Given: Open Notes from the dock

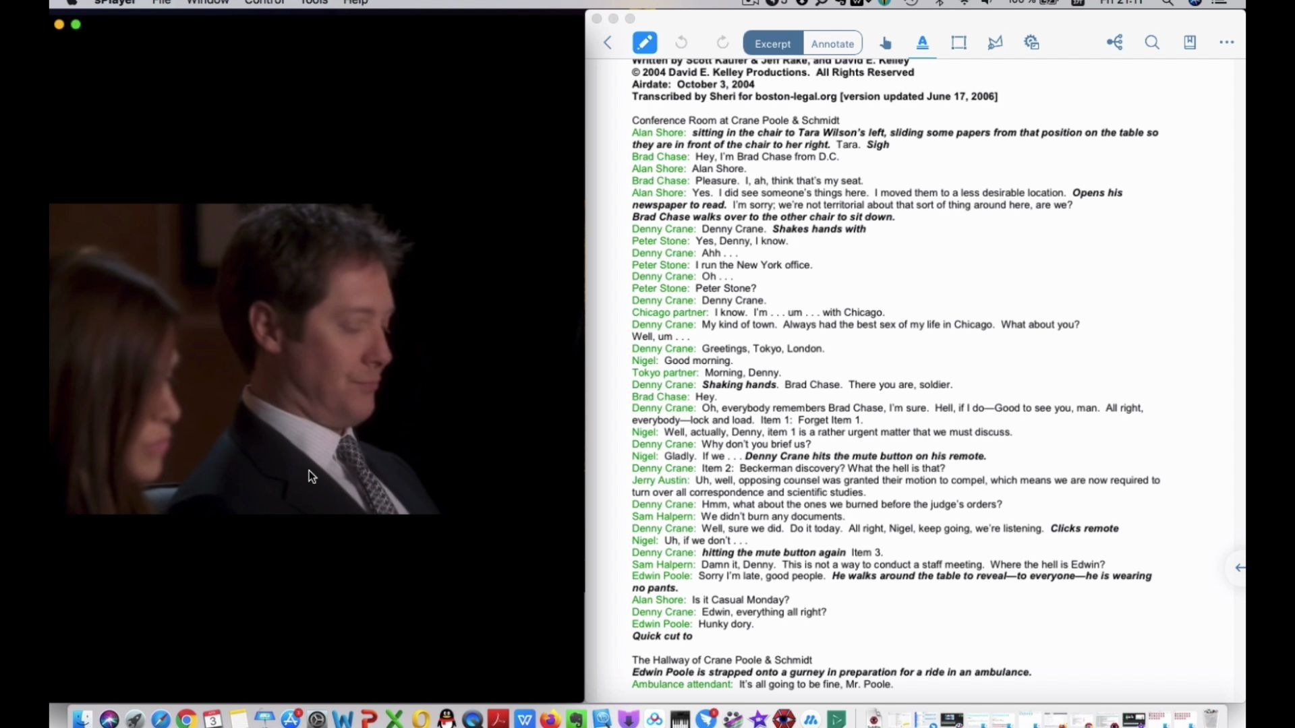Looking at the screenshot, I should click(x=239, y=719).
